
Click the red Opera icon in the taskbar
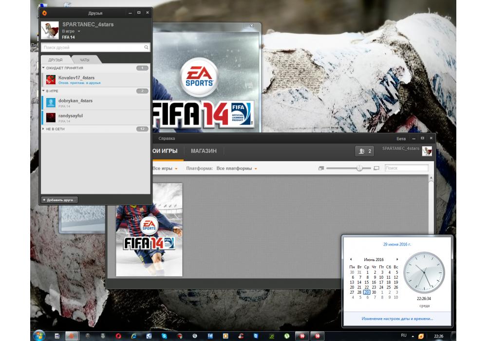click(x=118, y=336)
